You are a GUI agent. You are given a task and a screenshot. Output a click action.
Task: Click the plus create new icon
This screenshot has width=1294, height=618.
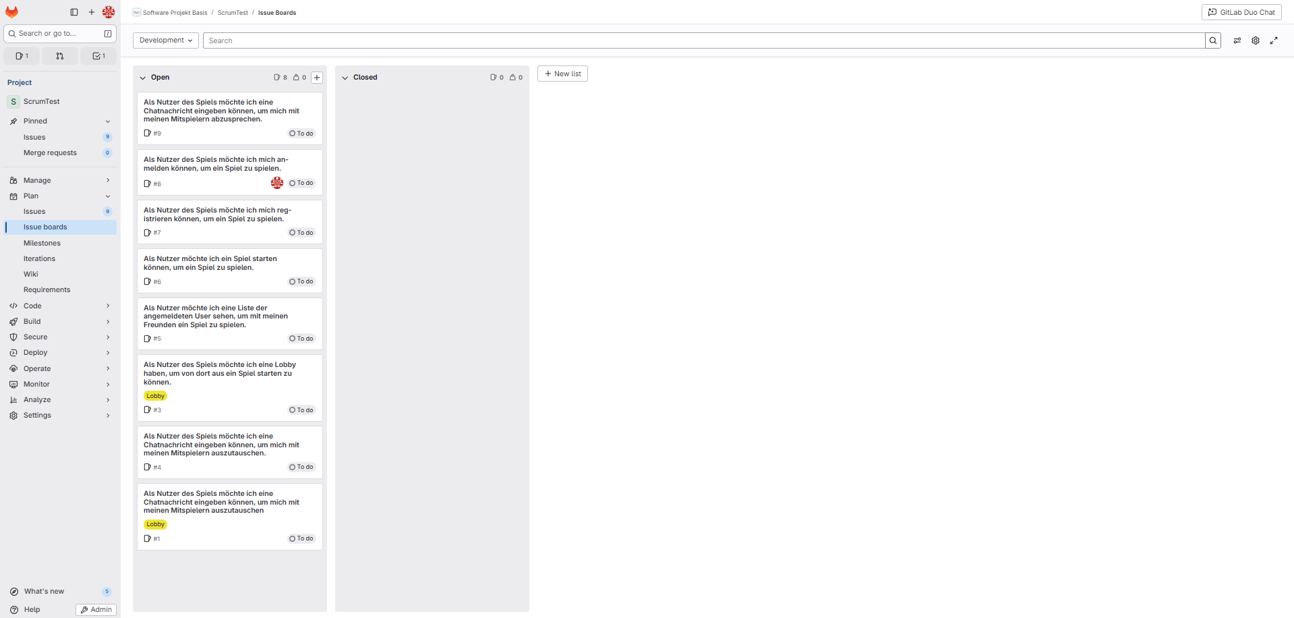[92, 12]
